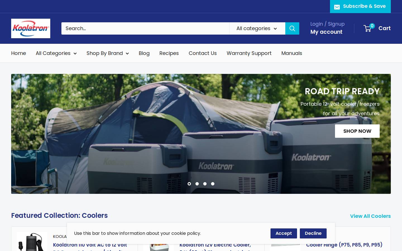
Task: Accept the cookie policy
Action: (x=284, y=233)
